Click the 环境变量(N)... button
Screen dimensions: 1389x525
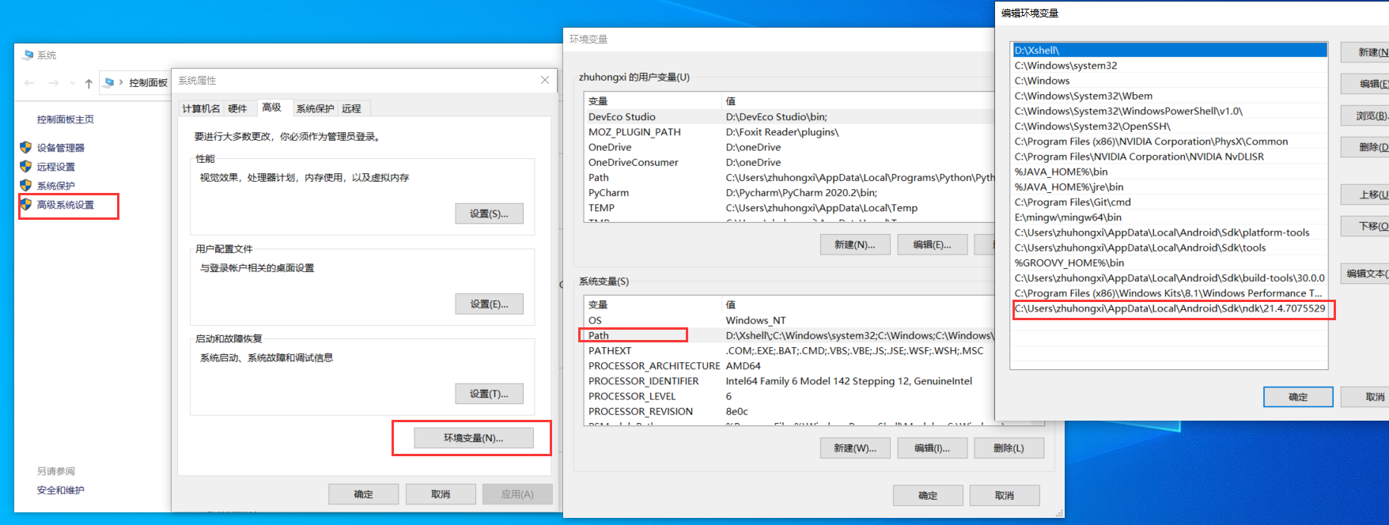(x=473, y=438)
